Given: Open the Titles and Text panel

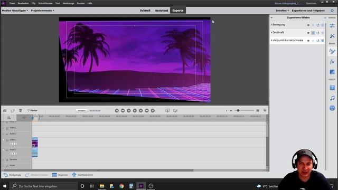Looking at the screenshot, I should [x=332, y=88].
